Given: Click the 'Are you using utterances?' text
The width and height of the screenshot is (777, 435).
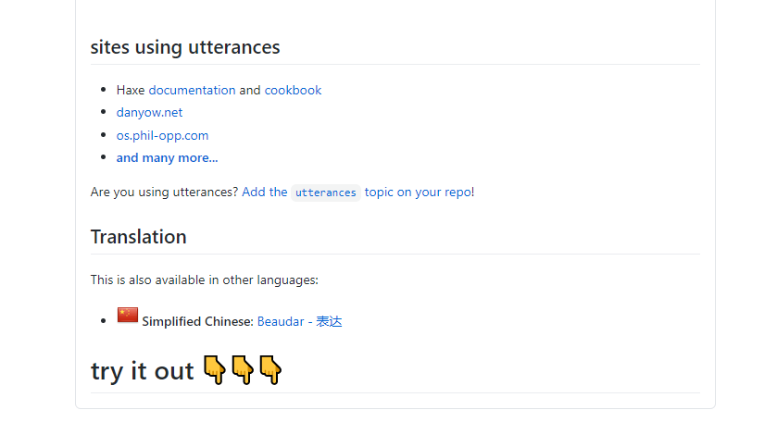Looking at the screenshot, I should (164, 193).
